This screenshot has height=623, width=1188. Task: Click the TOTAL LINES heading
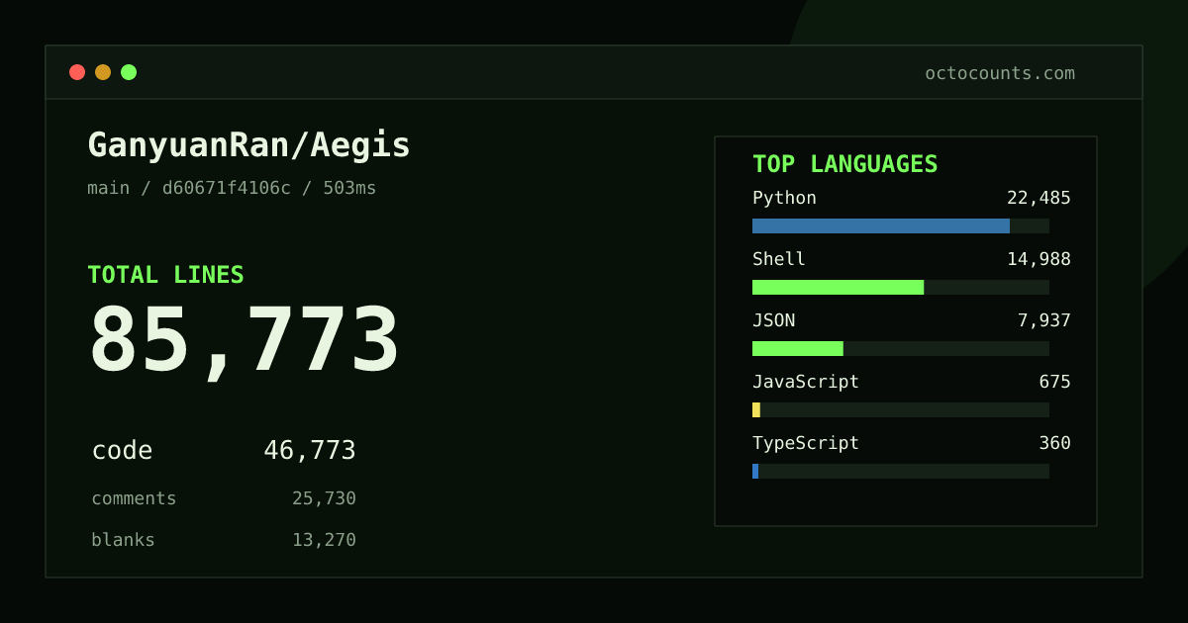(165, 275)
